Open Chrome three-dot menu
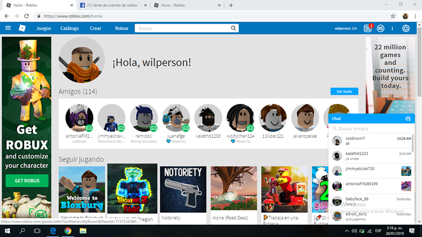 tap(415, 16)
